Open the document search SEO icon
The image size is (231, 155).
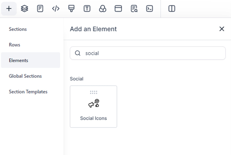pos(134,9)
